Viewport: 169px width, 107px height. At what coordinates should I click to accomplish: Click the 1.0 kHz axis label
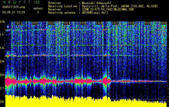(x=2, y=48)
